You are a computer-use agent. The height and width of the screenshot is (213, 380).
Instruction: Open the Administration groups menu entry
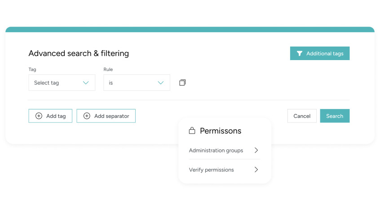[x=216, y=151]
